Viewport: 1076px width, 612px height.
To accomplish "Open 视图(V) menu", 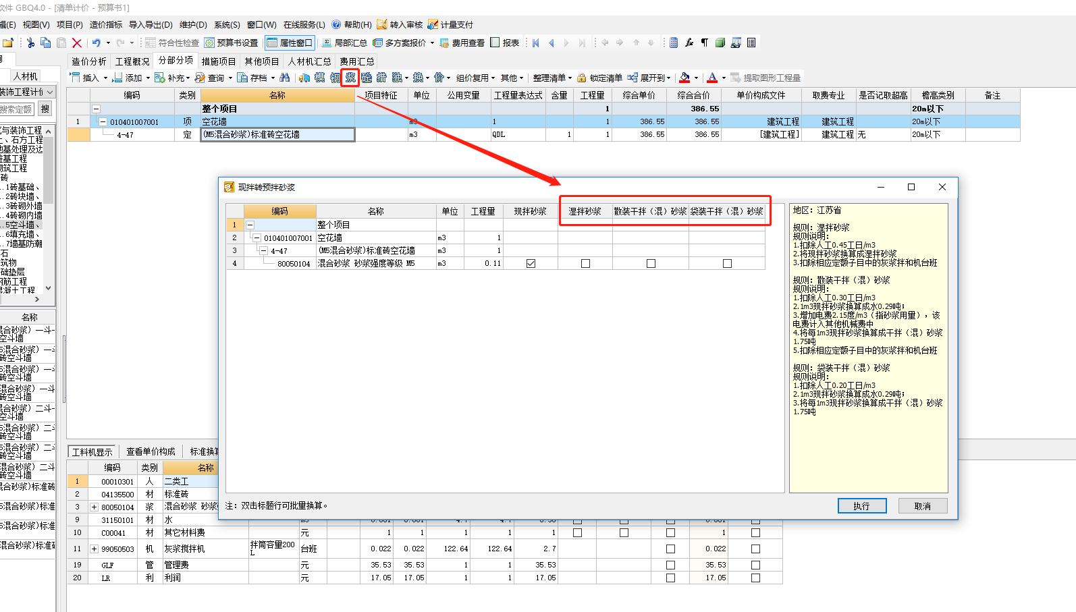I will point(36,24).
